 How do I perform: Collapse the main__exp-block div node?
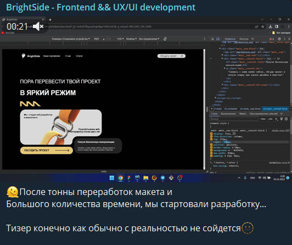pyautogui.click(x=220, y=49)
